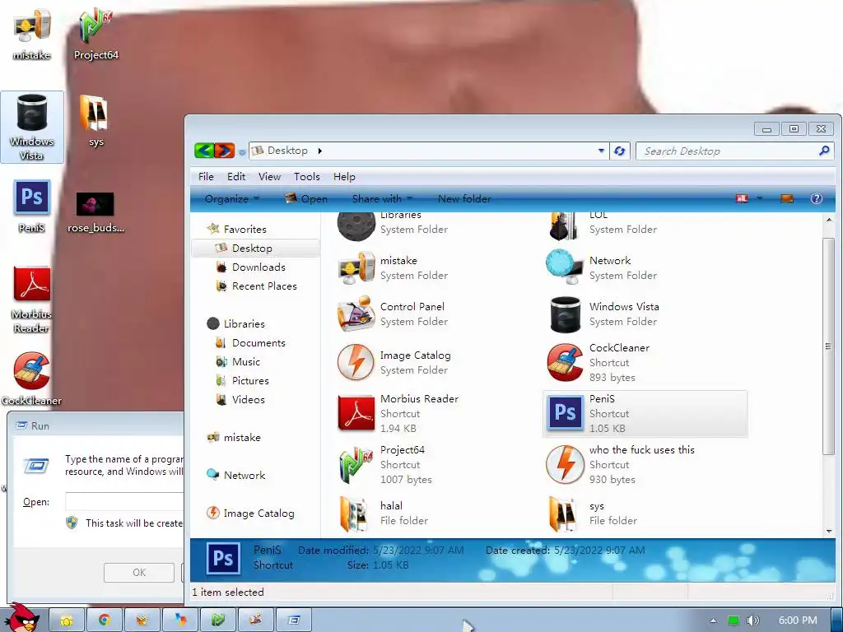Refresh the Desktop folder view
The image size is (843, 632).
pyautogui.click(x=619, y=151)
